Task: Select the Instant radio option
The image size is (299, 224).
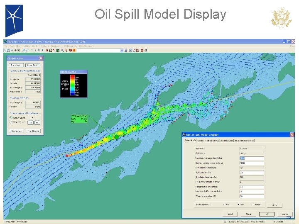Action: coord(252,205)
